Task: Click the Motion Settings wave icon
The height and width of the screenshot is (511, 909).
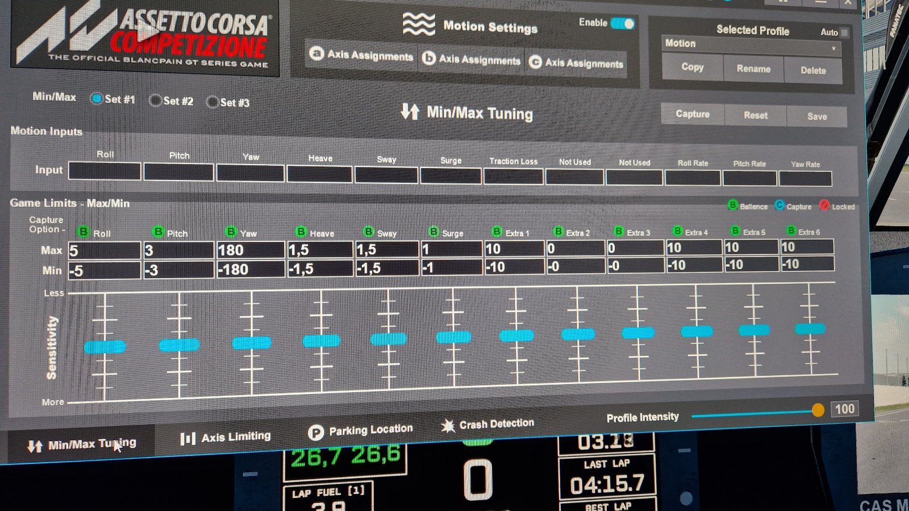Action: [419, 24]
